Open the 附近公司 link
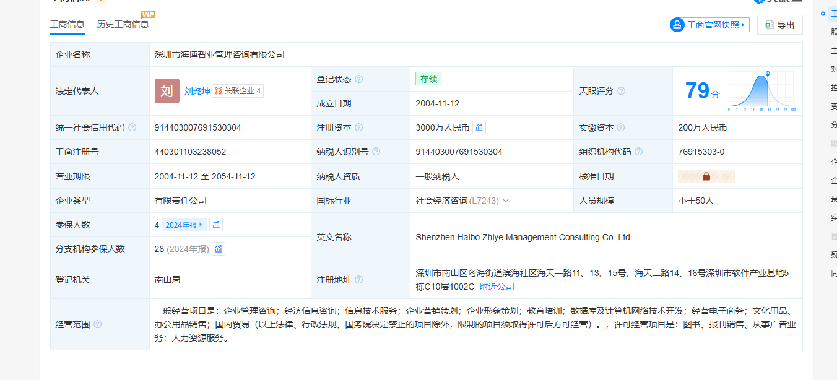The height and width of the screenshot is (380, 837). point(497,287)
